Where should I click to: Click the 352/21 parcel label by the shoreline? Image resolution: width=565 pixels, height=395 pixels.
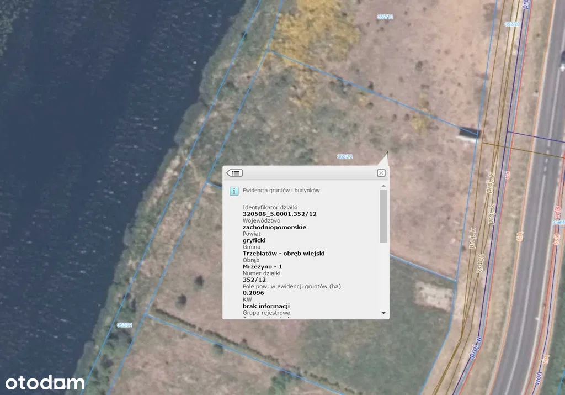(124, 325)
